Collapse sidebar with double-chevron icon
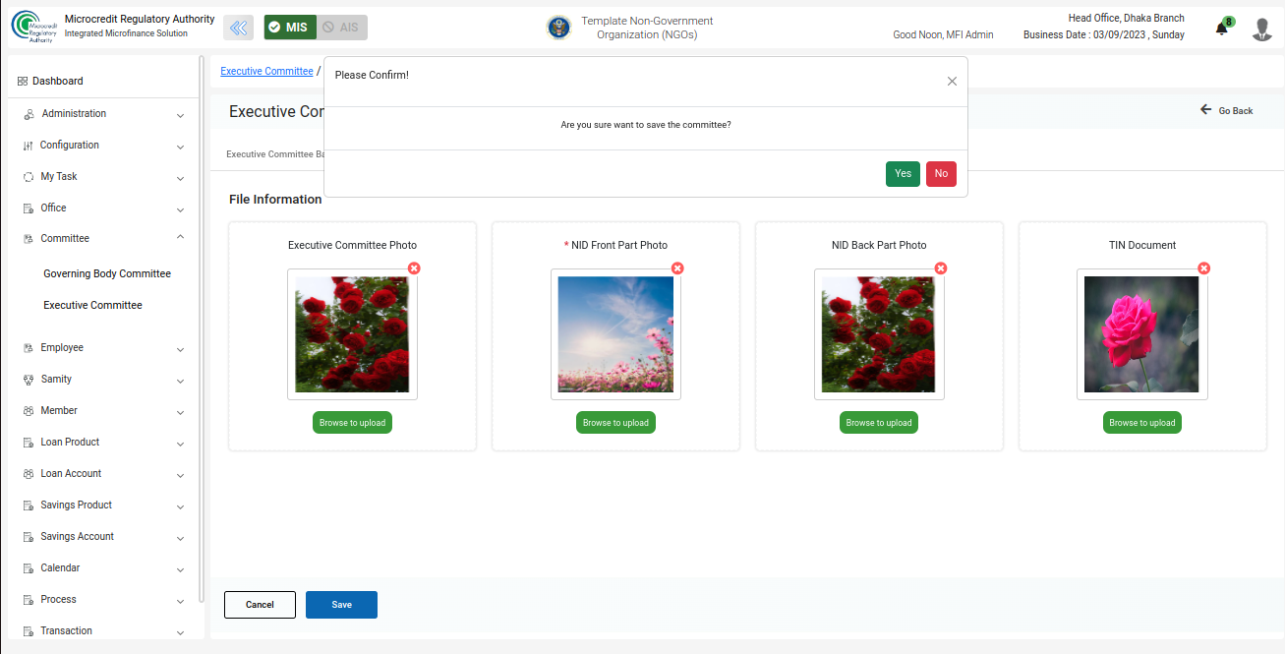This screenshot has width=1285, height=654. (238, 28)
